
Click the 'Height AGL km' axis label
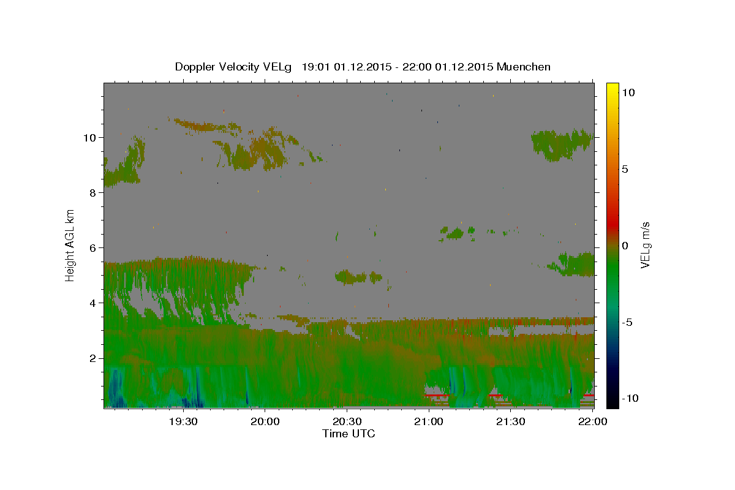(x=70, y=246)
